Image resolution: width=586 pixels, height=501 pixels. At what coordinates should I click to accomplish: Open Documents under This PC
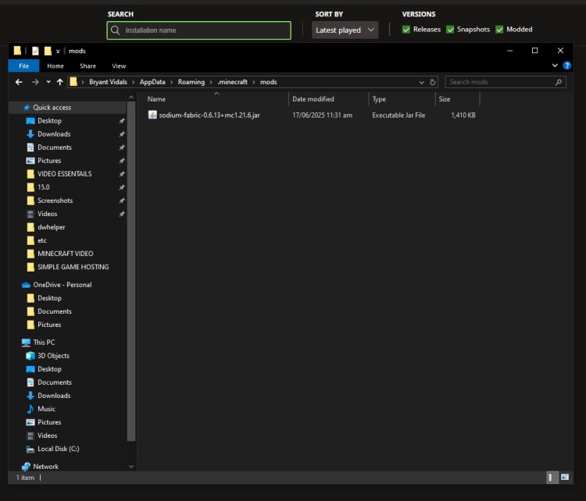pyautogui.click(x=55, y=382)
